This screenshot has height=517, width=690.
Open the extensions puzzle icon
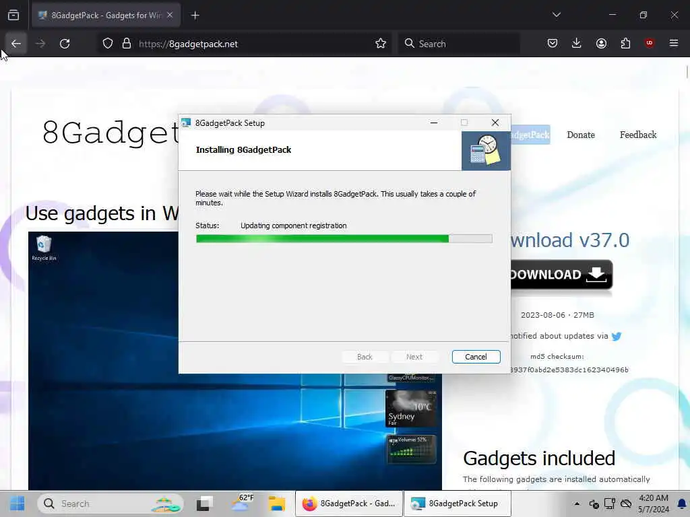625,43
